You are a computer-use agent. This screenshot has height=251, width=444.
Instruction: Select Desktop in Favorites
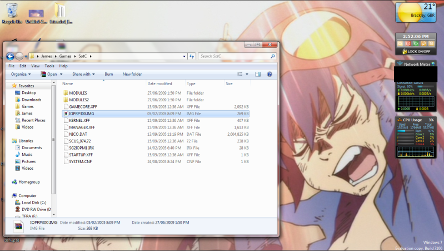(x=28, y=93)
